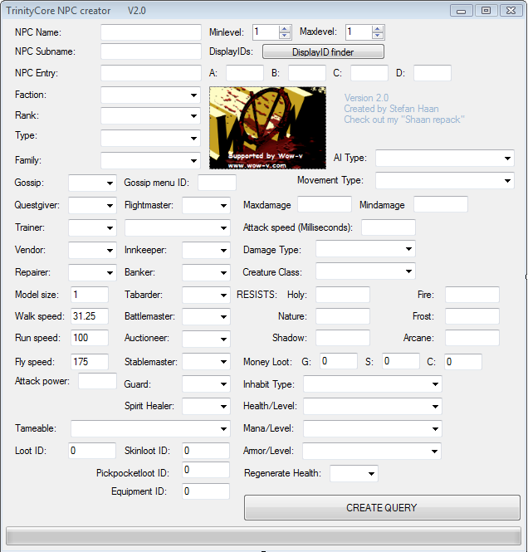528x552 pixels.
Task: Focus the NPC Subname text box
Action: pos(150,51)
